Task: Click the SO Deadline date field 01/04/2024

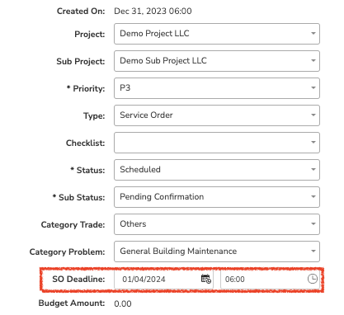Action: click(x=164, y=279)
